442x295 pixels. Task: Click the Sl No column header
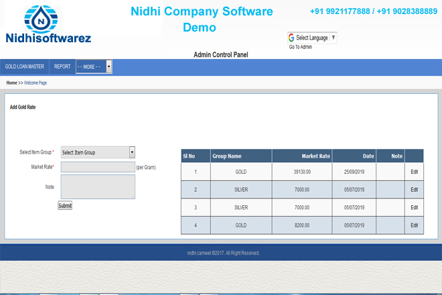tap(196, 156)
